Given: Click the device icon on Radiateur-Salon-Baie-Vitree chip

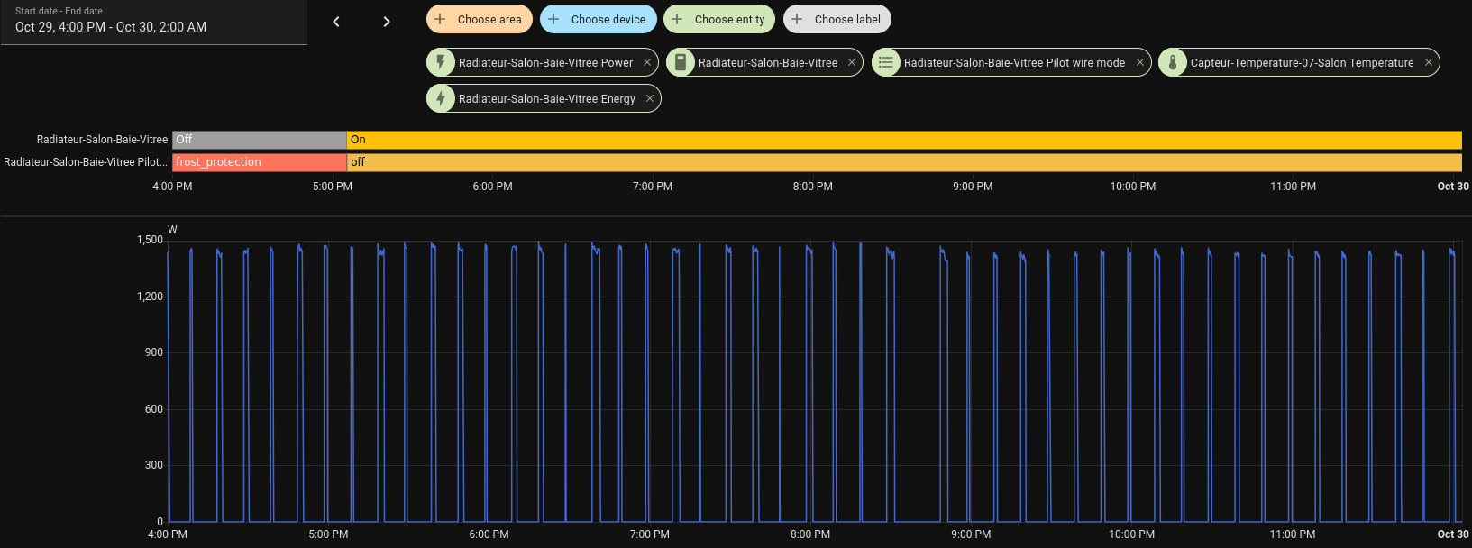Looking at the screenshot, I should 681,62.
